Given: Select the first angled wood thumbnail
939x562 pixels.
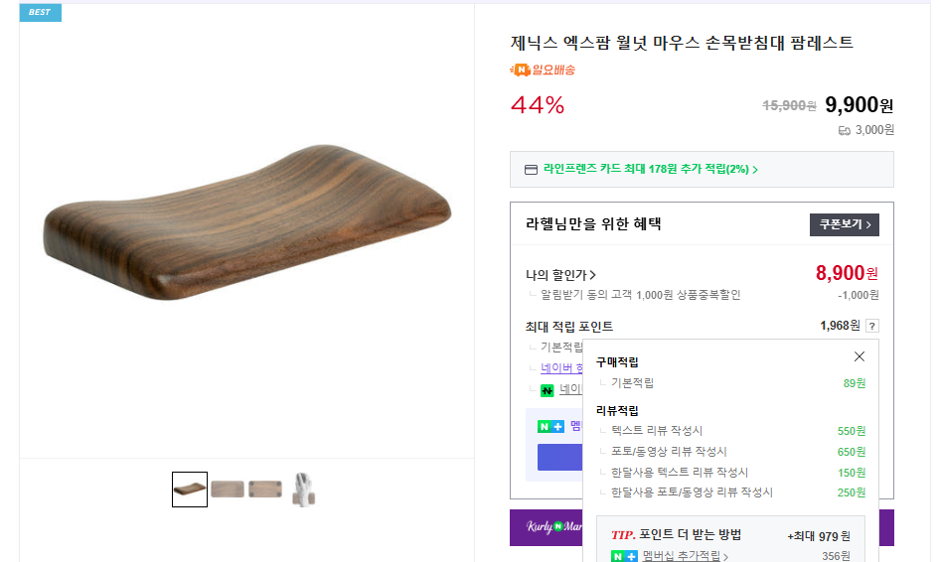Looking at the screenshot, I should pos(190,490).
